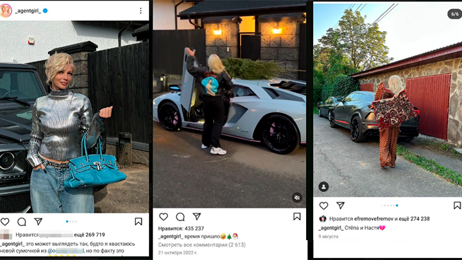
Task: View all 2 613 comments link
Action: [202, 245]
